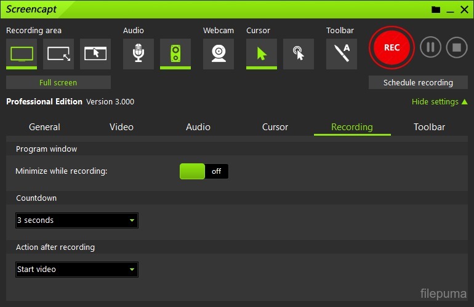Toggle system speaker audio recording

175,53
